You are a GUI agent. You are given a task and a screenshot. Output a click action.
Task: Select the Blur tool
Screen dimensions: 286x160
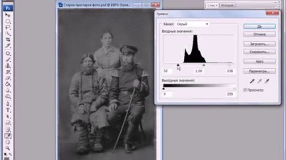[8, 90]
